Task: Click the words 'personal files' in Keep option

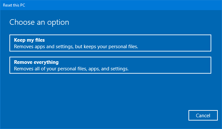Action: coord(123,47)
